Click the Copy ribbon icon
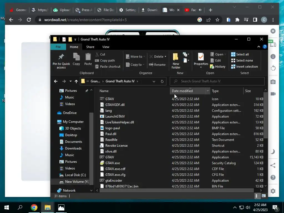284x213 pixels. [x=76, y=59]
